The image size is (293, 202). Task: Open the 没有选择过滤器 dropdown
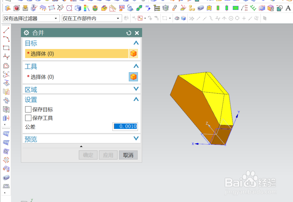[x=31, y=18]
